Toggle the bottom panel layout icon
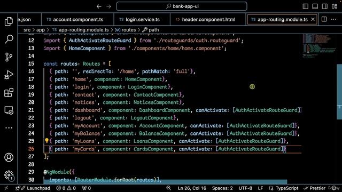This screenshot has height=192, width=342. coord(315,6)
